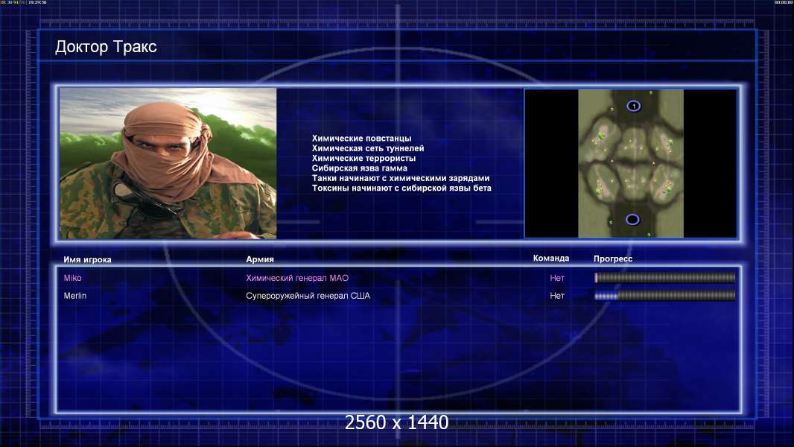Click the text Химическая сеть туннелей
Screen dimensions: 794x447
pos(368,148)
